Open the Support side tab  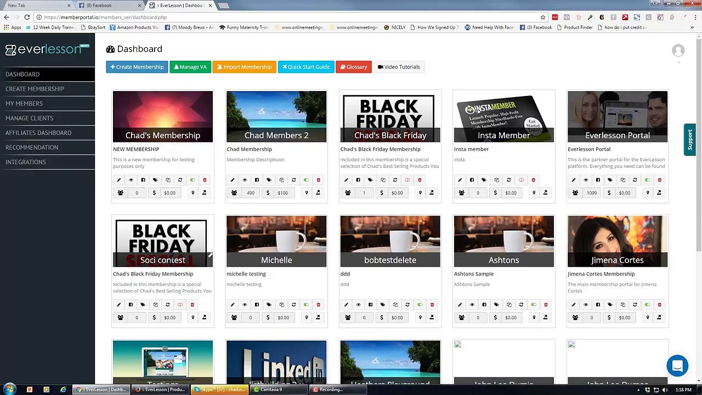click(690, 140)
